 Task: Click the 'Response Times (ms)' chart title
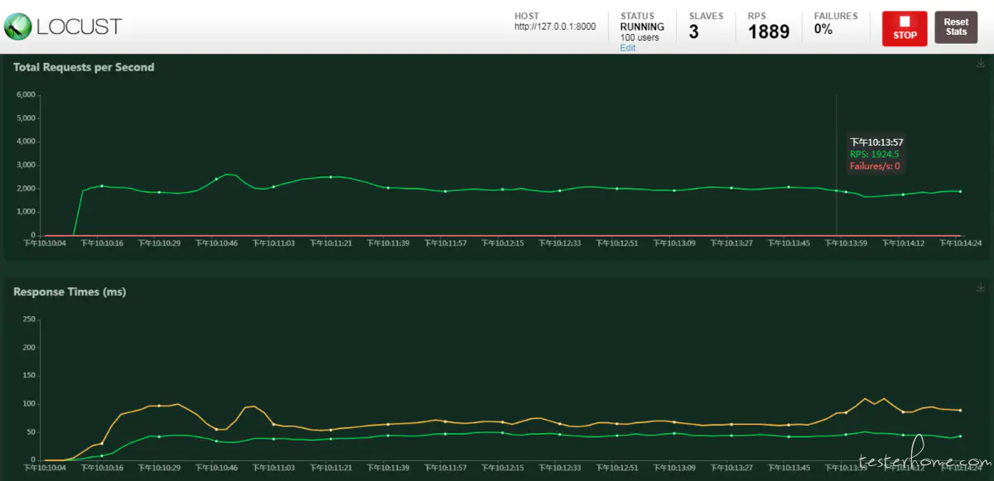point(70,292)
